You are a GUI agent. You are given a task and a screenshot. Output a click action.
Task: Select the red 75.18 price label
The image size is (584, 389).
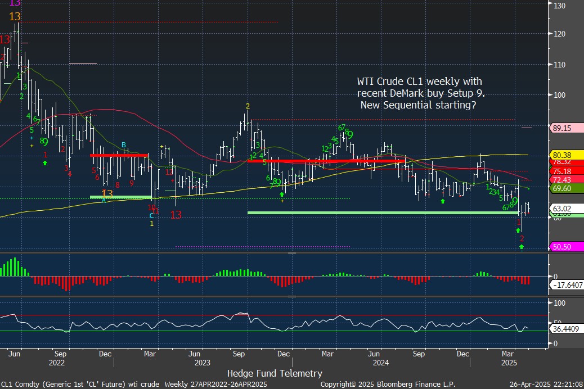pos(567,171)
